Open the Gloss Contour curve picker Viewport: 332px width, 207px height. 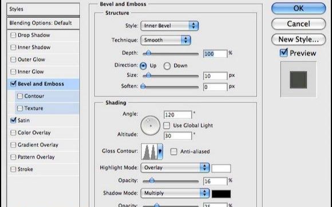pos(152,152)
